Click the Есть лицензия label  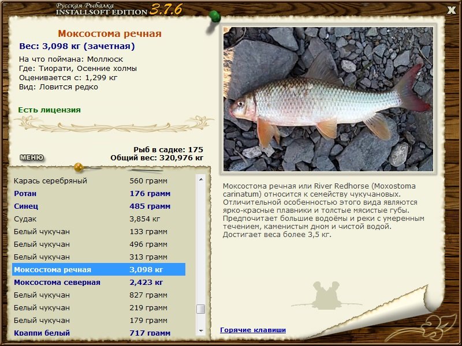pos(49,110)
